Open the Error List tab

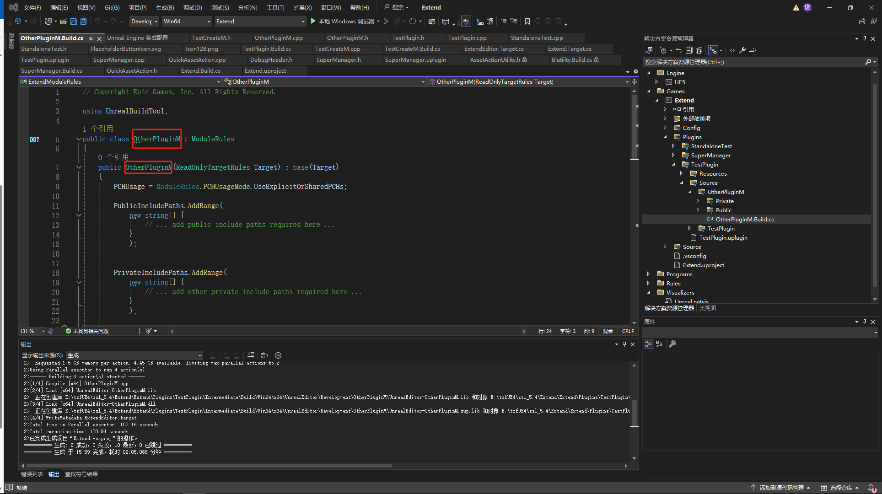(32, 474)
